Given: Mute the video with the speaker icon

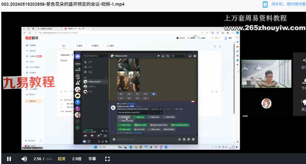Looking at the screenshot, I should click(24, 159).
